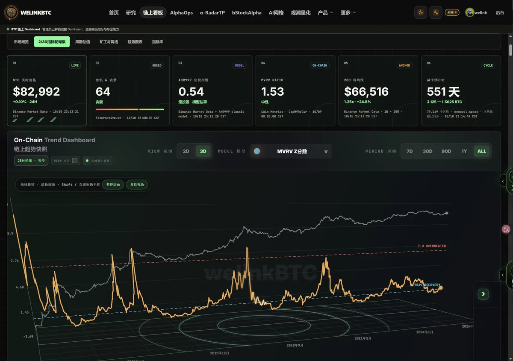This screenshot has height=361, width=513.
Task: Click 暂停动画 button
Action: click(113, 185)
